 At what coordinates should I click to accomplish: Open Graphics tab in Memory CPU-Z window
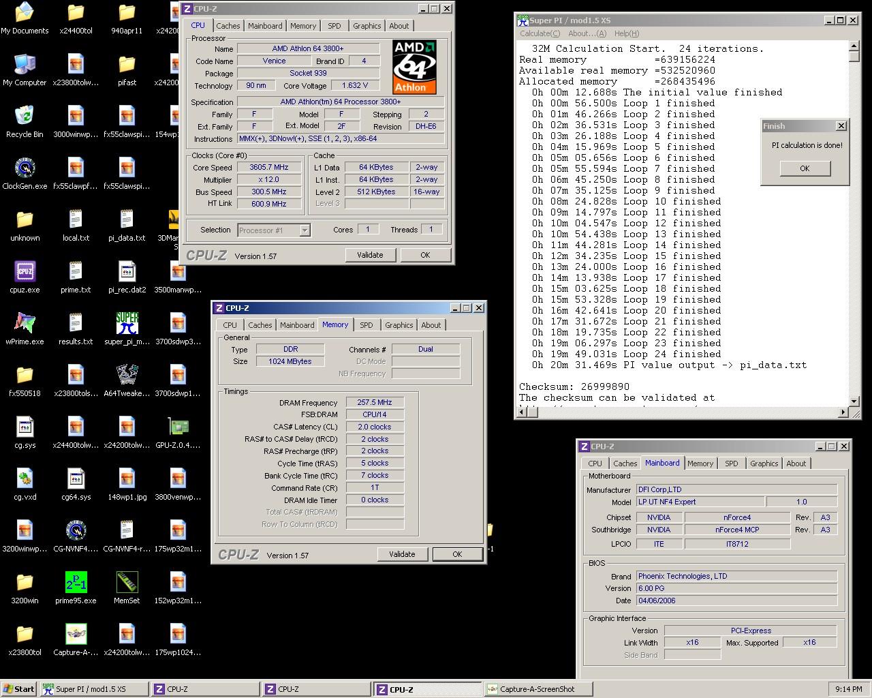tap(399, 325)
